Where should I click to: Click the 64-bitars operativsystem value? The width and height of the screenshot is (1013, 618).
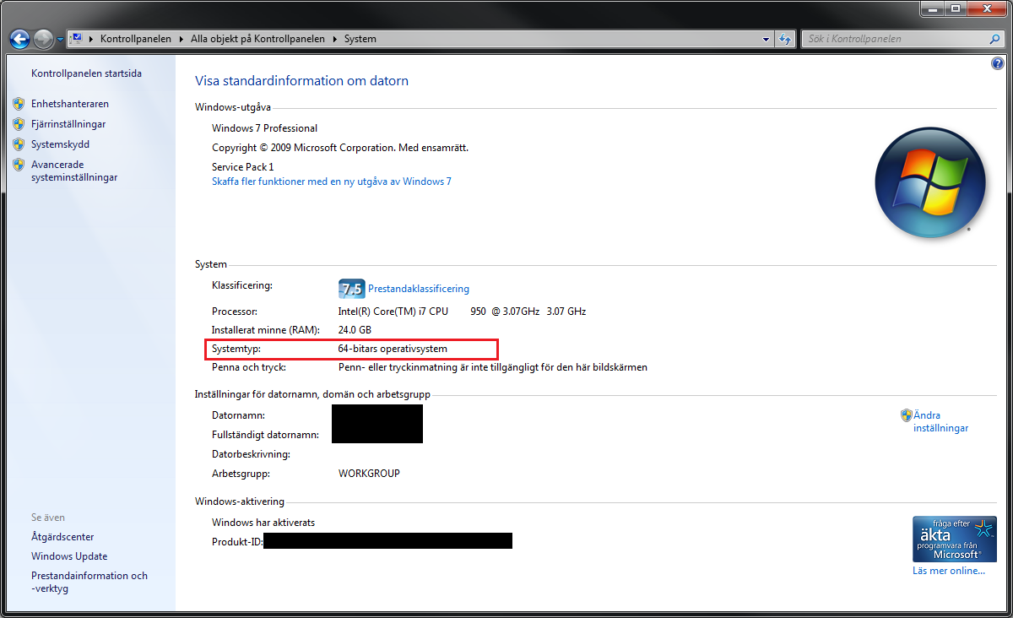(x=393, y=349)
